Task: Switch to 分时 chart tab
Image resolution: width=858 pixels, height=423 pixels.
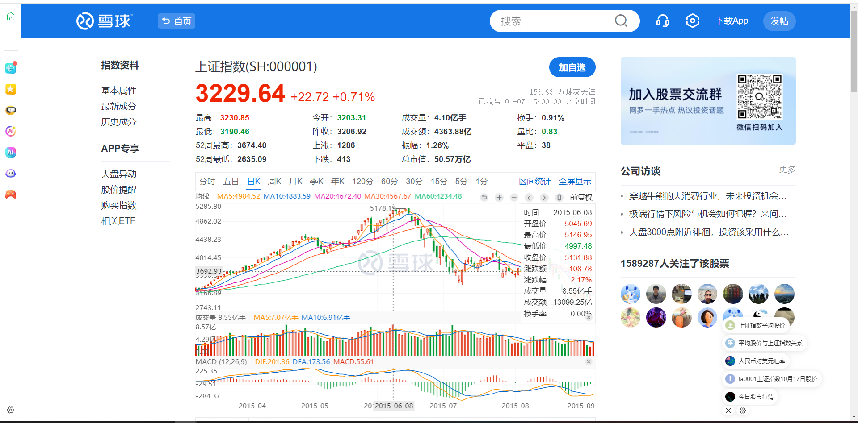Action: click(207, 182)
